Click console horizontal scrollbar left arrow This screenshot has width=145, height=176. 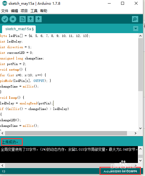[x=2, y=165]
